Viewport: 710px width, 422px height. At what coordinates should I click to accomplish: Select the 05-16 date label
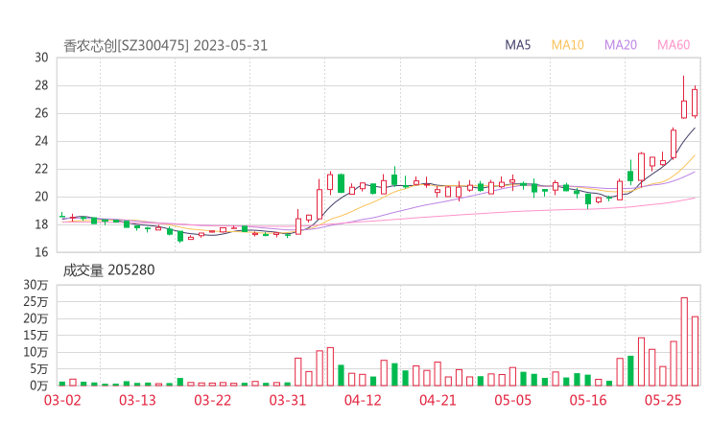click(x=588, y=400)
